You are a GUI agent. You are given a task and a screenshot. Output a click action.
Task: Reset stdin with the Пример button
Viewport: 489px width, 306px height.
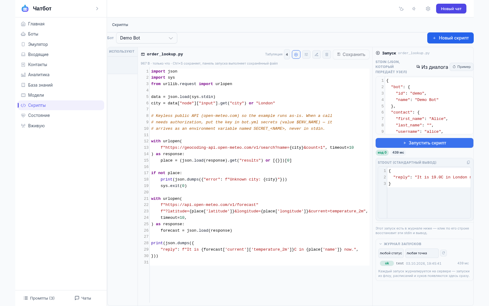tap(461, 67)
